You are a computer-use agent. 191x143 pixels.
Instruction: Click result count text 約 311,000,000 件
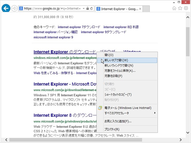click(x=47, y=17)
